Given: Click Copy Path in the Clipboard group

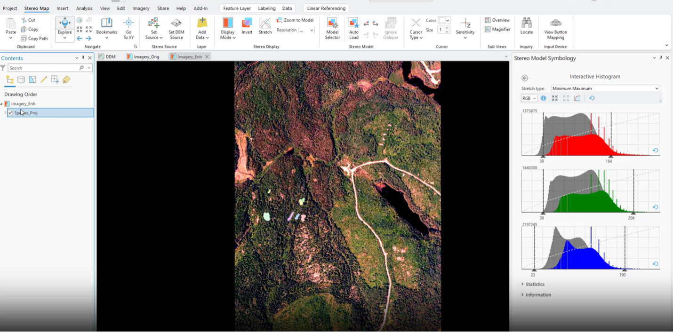Looking at the screenshot, I should click(x=34, y=39).
